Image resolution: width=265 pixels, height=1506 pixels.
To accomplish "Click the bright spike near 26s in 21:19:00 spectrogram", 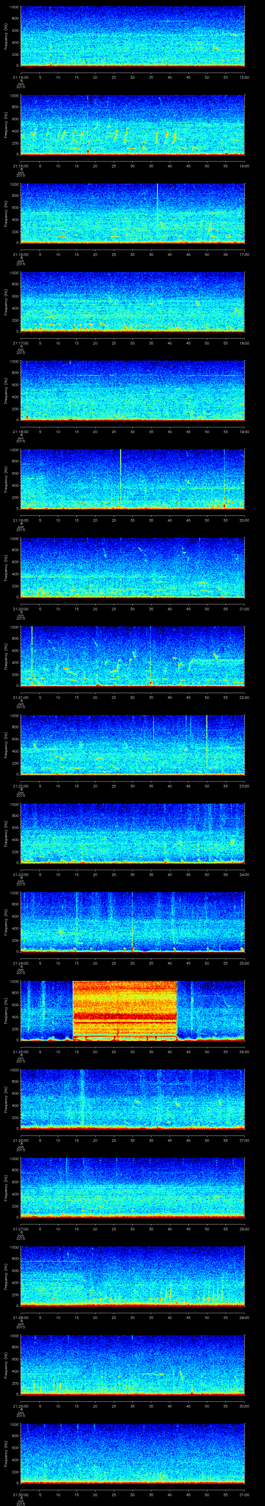I will 121,477.
